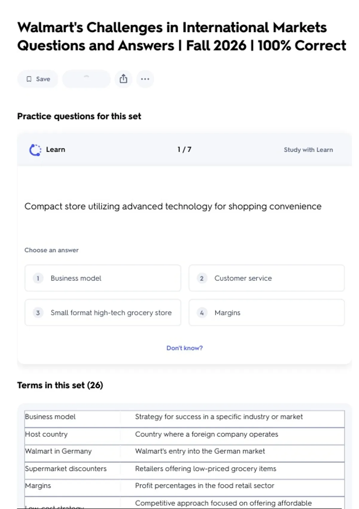Click the "Business model" term in table
The width and height of the screenshot is (359, 509).
pos(50,417)
